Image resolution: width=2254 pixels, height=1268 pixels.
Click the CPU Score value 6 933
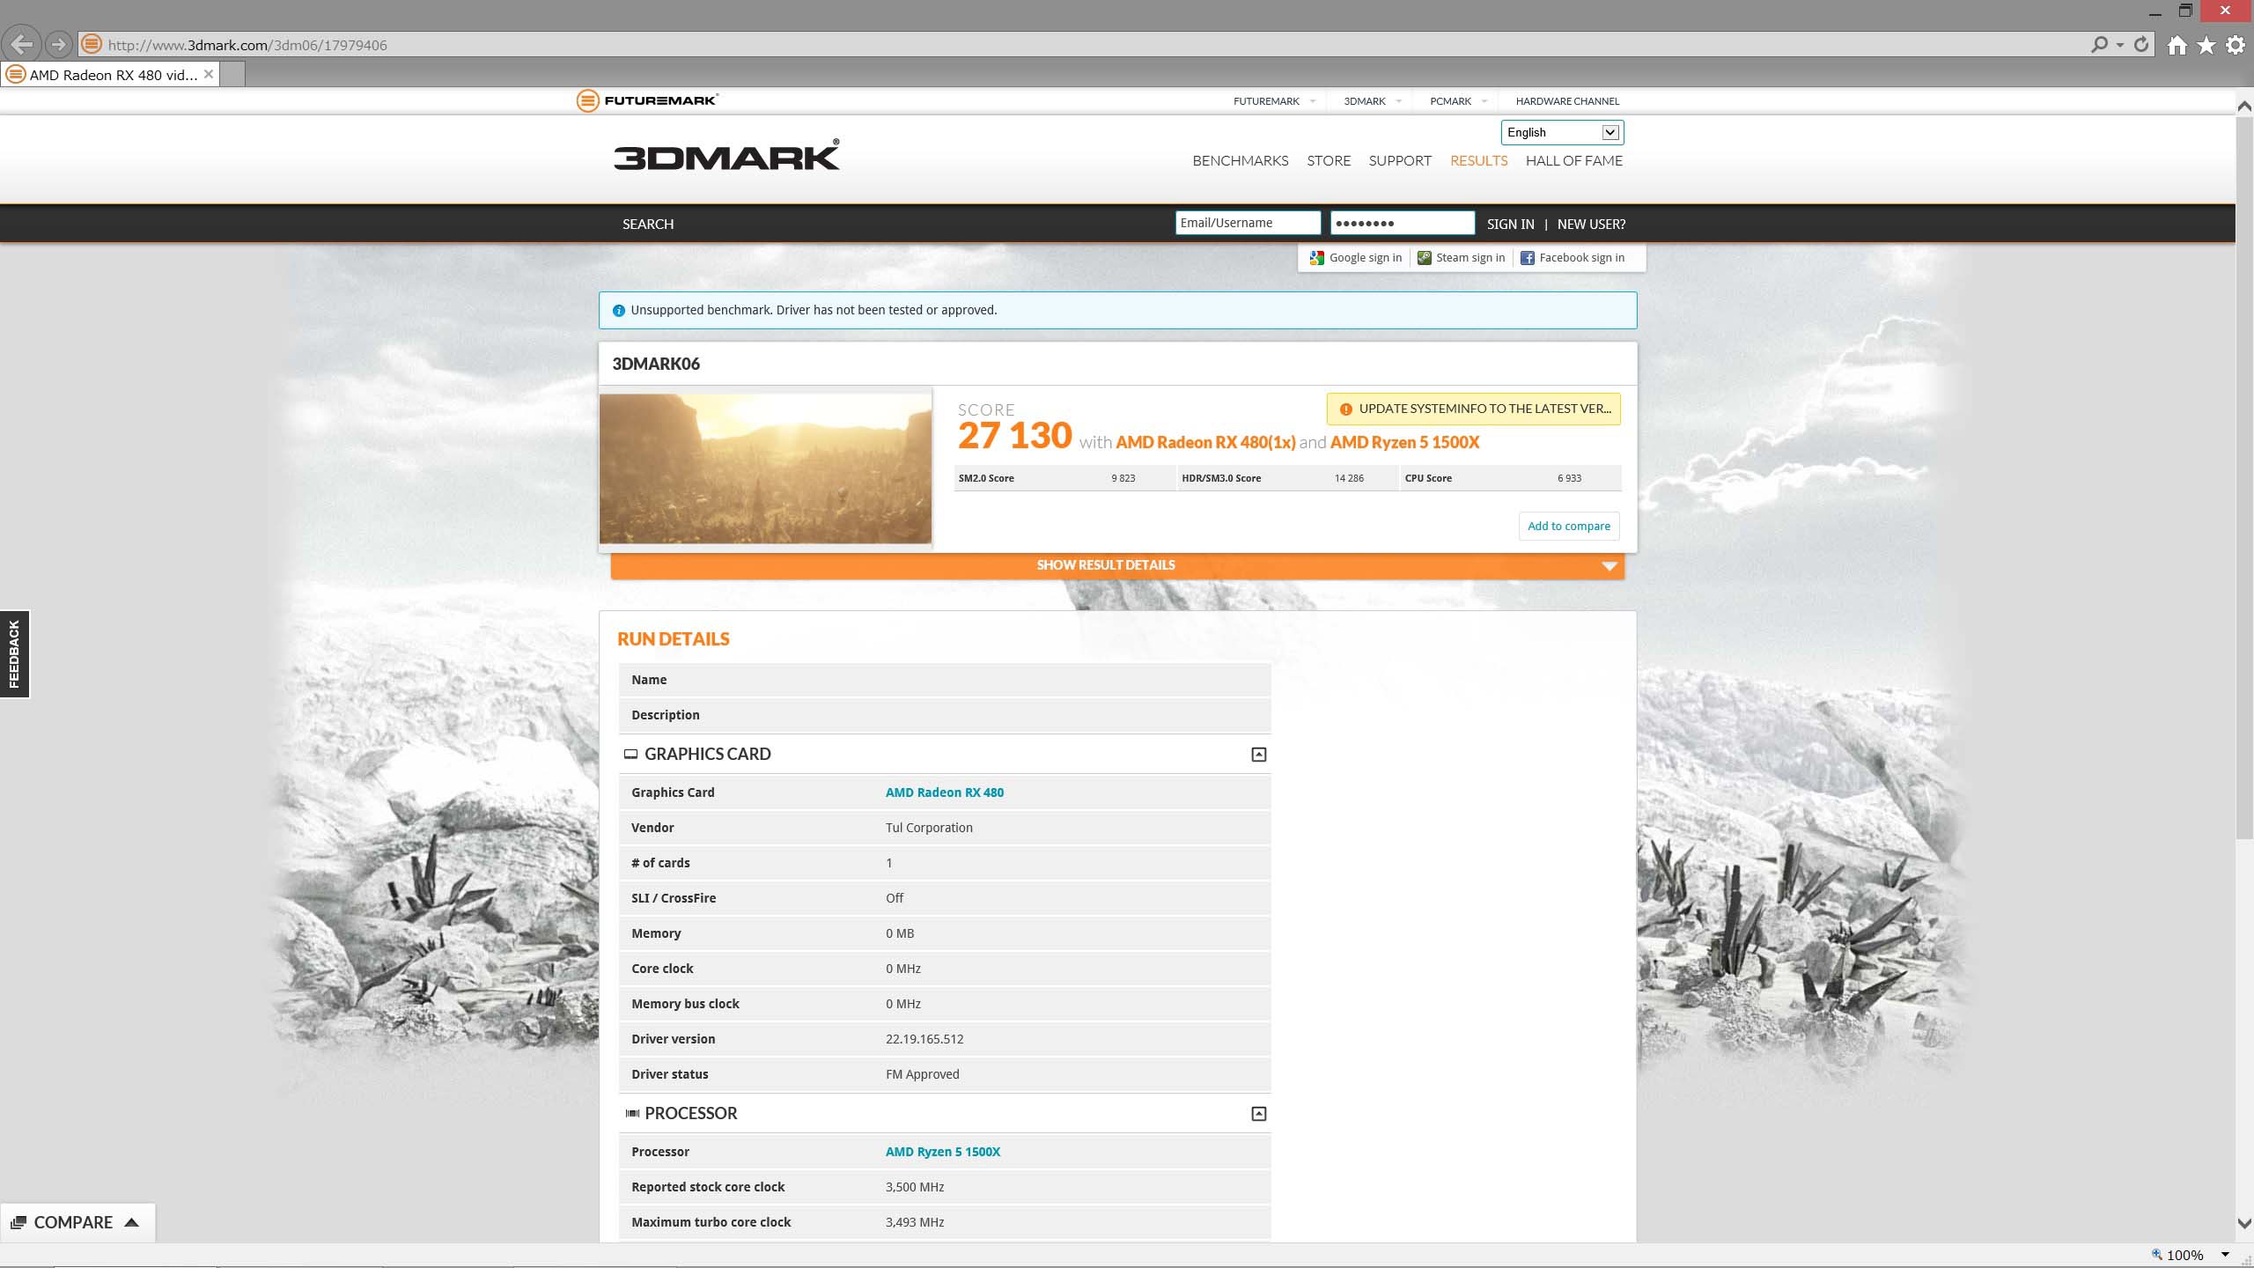point(1569,478)
